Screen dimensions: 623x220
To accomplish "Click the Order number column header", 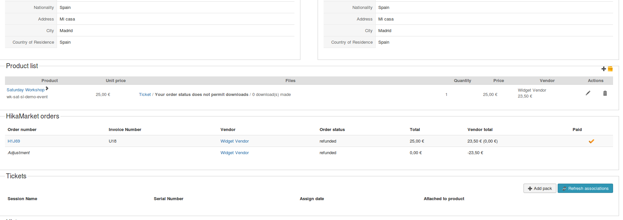I will tap(22, 130).
